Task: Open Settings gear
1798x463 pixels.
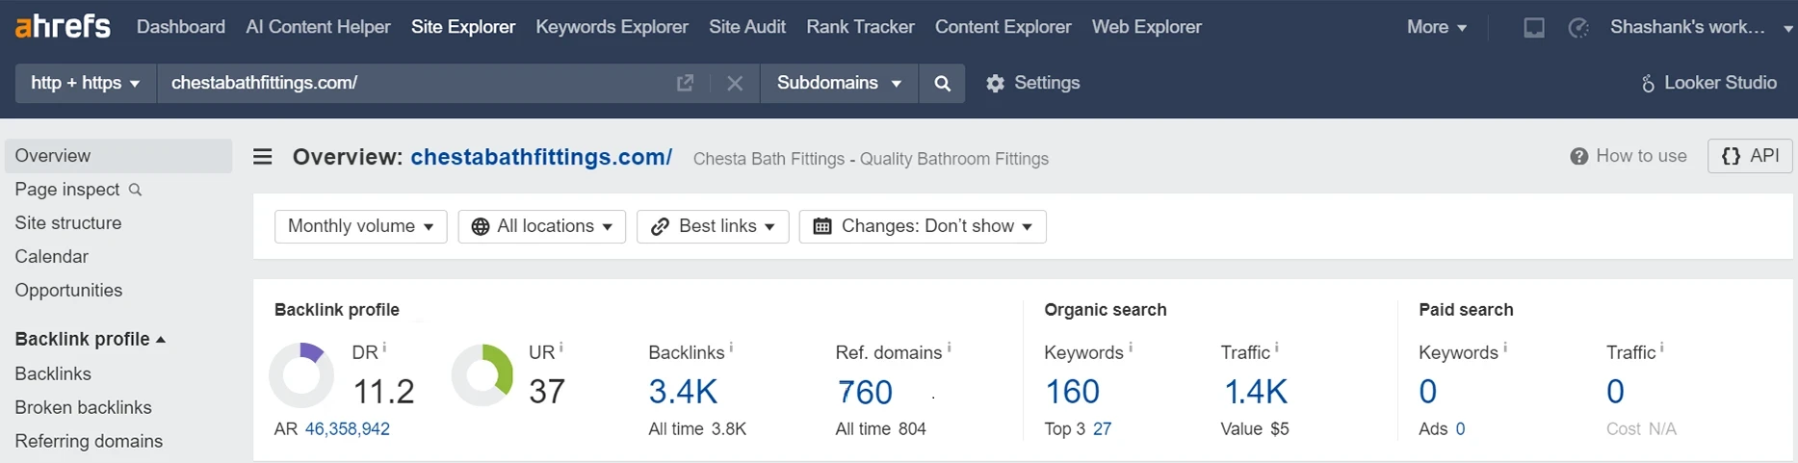Action: tap(1032, 83)
